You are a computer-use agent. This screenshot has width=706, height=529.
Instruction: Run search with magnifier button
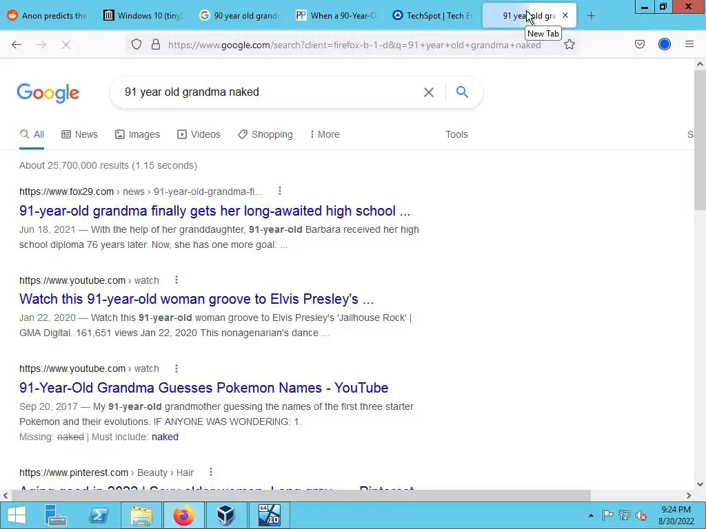click(x=462, y=92)
